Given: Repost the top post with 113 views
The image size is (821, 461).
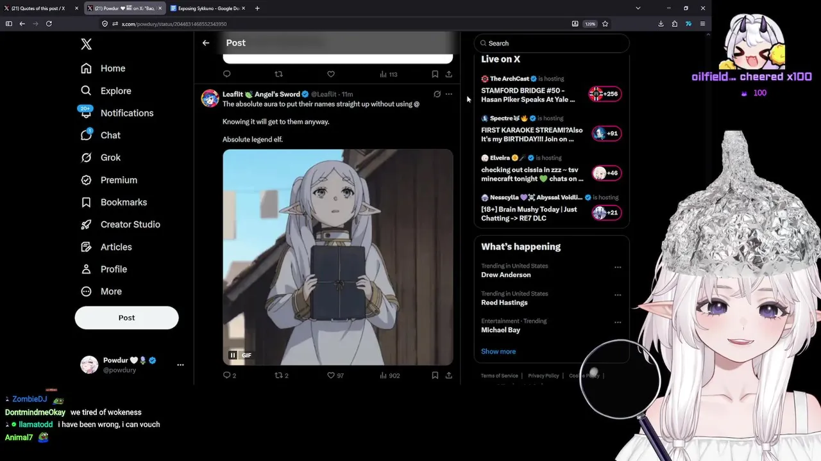Looking at the screenshot, I should coord(278,74).
